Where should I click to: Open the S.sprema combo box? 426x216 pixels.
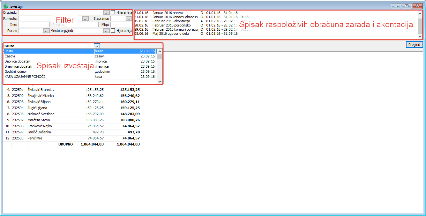click(x=129, y=19)
